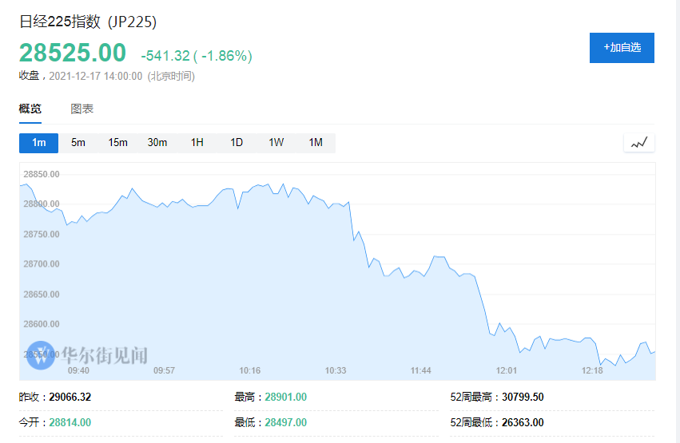Image resolution: width=680 pixels, height=443 pixels.
Task: Click the line chart type icon
Action: 639,143
